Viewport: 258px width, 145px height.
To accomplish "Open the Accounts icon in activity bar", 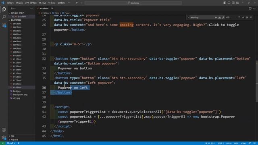I will (4, 130).
